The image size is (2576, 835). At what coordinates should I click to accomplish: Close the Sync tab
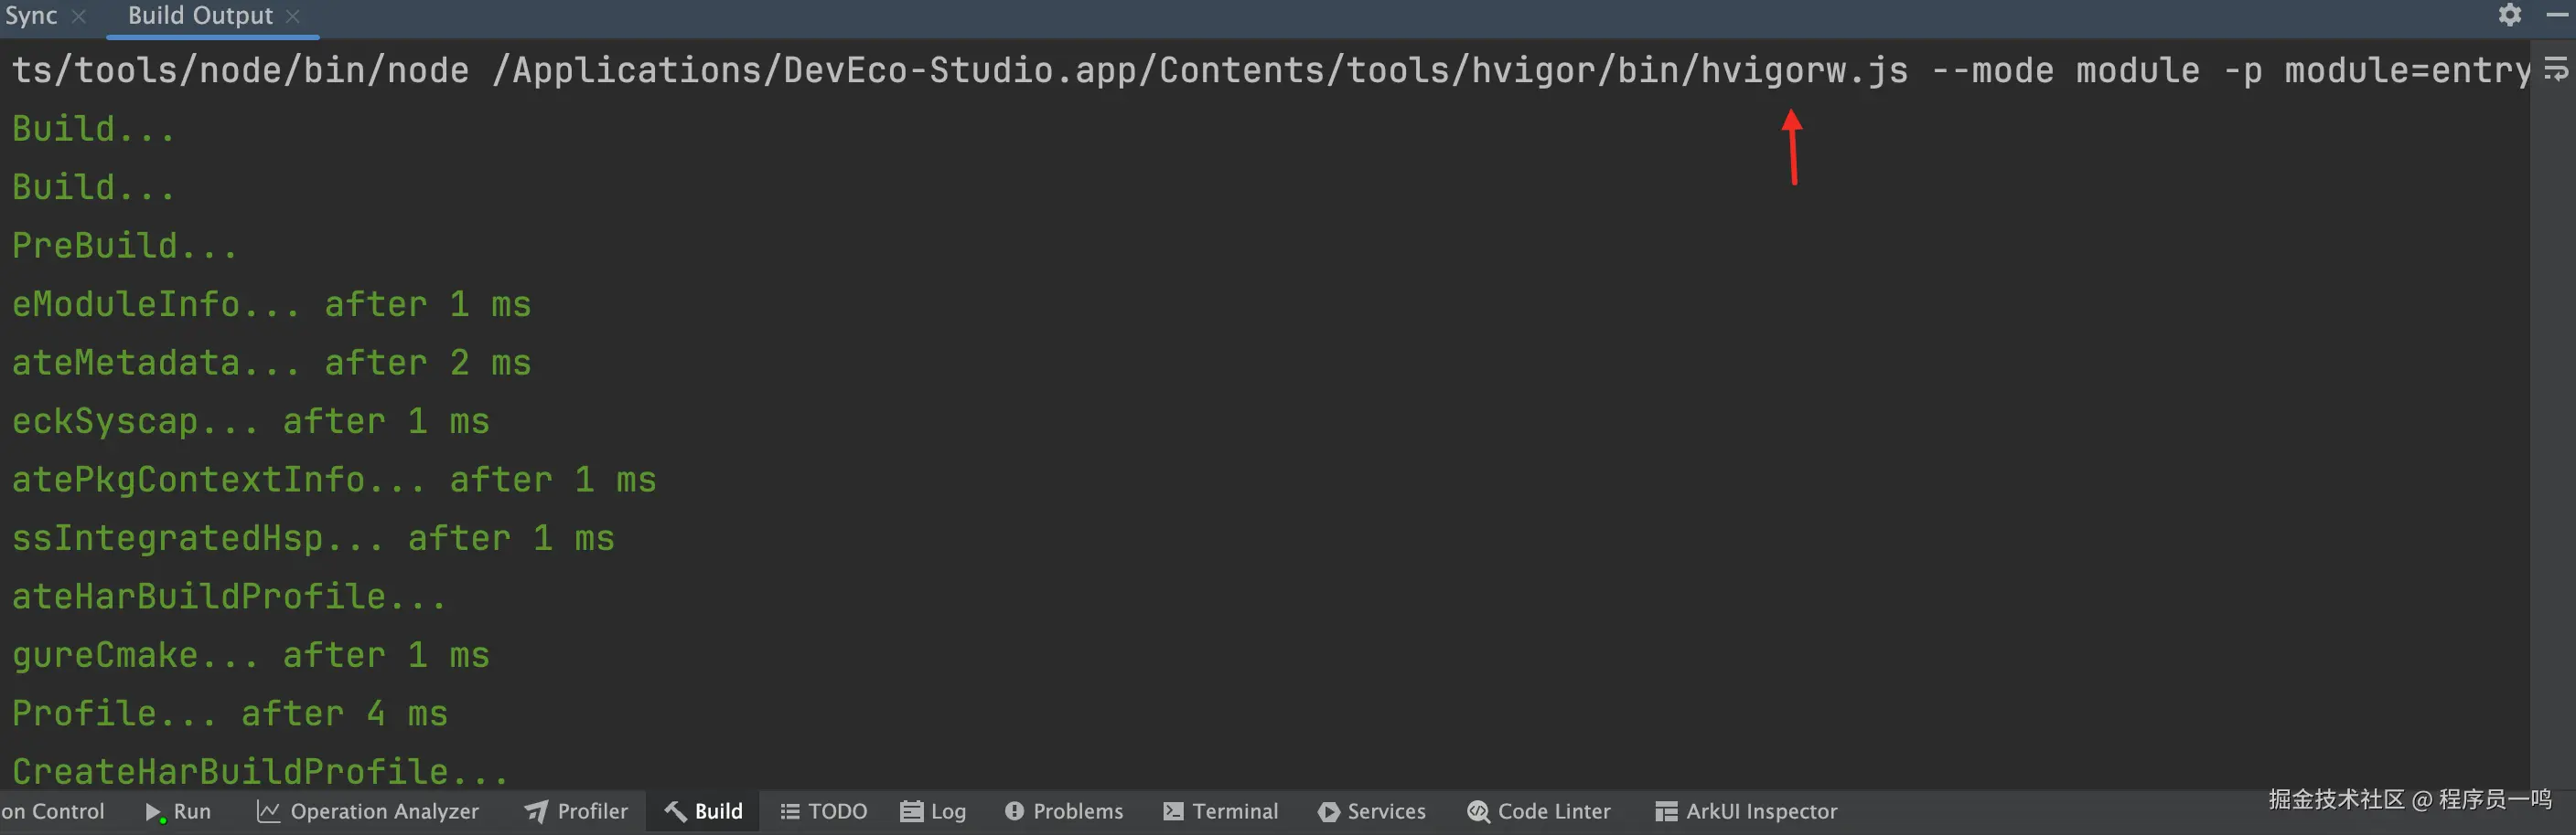click(79, 16)
